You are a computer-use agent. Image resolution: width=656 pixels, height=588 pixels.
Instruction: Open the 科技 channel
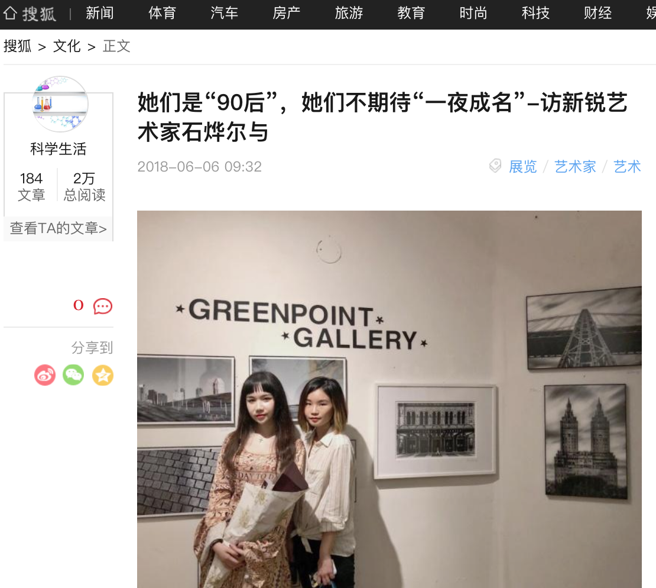tap(535, 14)
